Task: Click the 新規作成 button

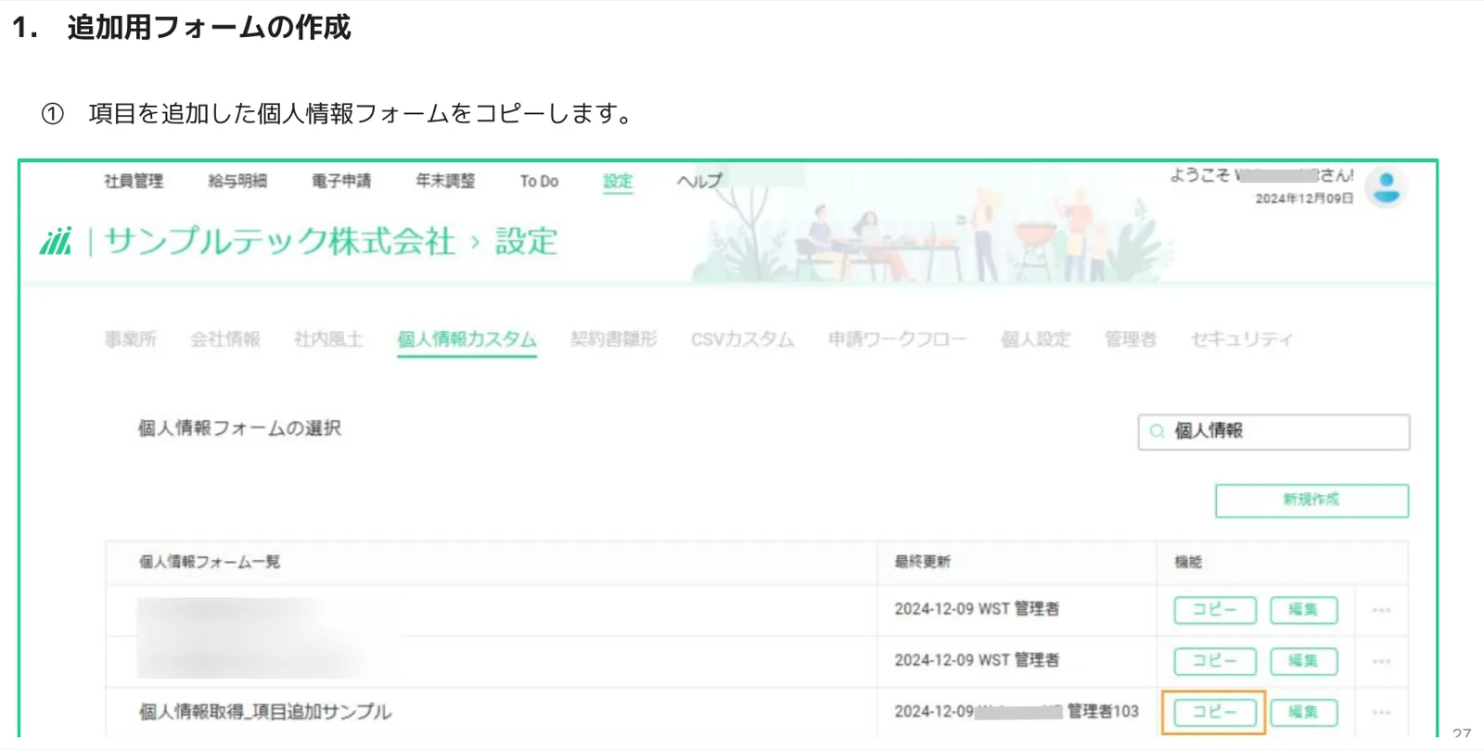Action: (1311, 501)
